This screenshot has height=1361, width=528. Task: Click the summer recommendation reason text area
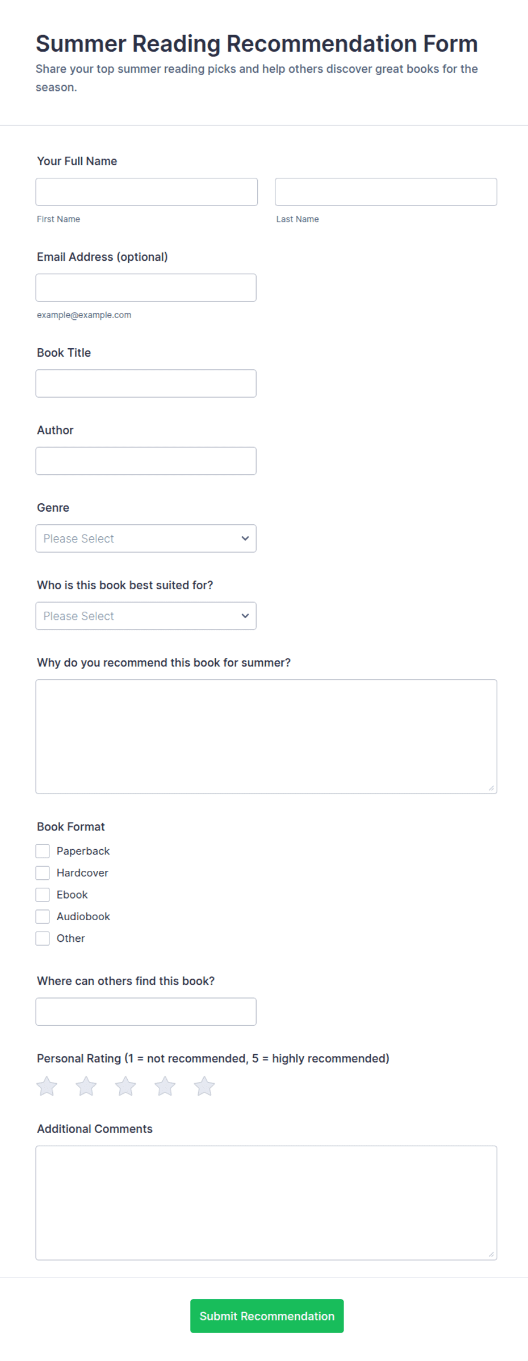[x=266, y=737]
